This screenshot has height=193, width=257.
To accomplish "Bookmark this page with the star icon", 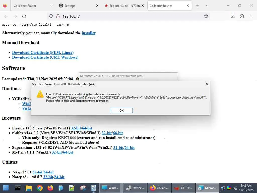I will [206, 16].
